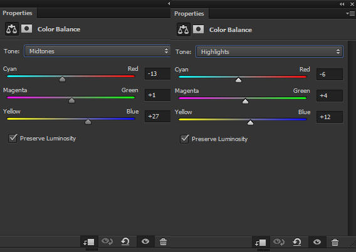This screenshot has height=252, width=356.
Task: Open the Midtones tone dropdown
Action: click(x=97, y=51)
